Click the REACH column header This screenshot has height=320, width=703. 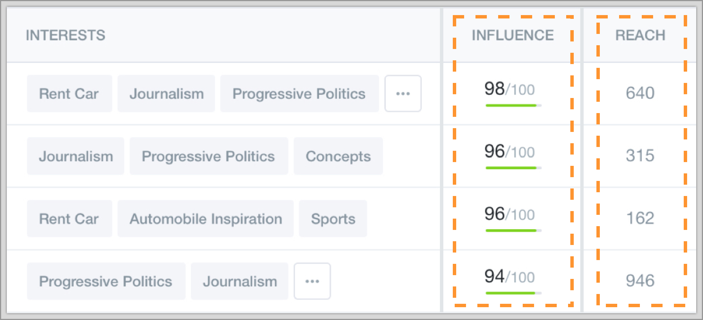coord(640,35)
